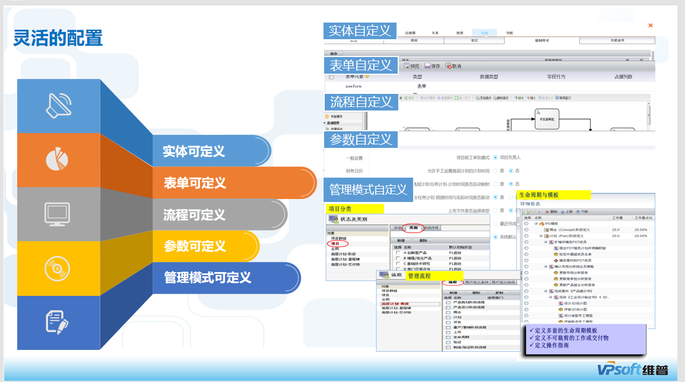Image resolution: width=685 pixels, height=382 pixels.
Task: Click the 添加锚点 tool in the workflow toolbar
Action: 483,98
